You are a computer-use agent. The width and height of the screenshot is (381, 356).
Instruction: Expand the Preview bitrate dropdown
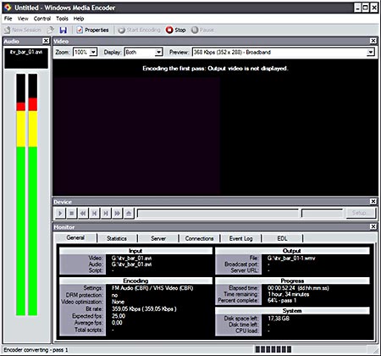pyautogui.click(x=370, y=53)
